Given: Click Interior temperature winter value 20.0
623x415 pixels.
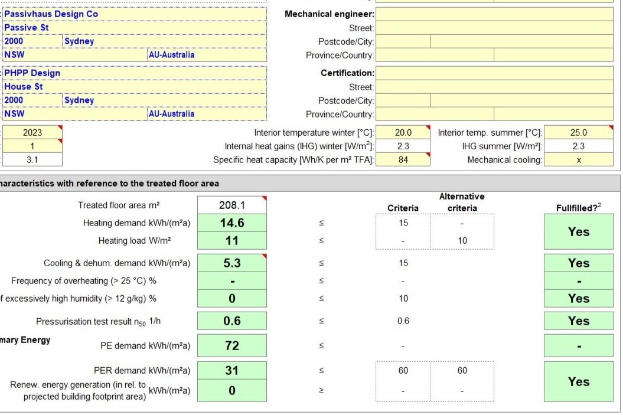Looking at the screenshot, I should 403,132.
